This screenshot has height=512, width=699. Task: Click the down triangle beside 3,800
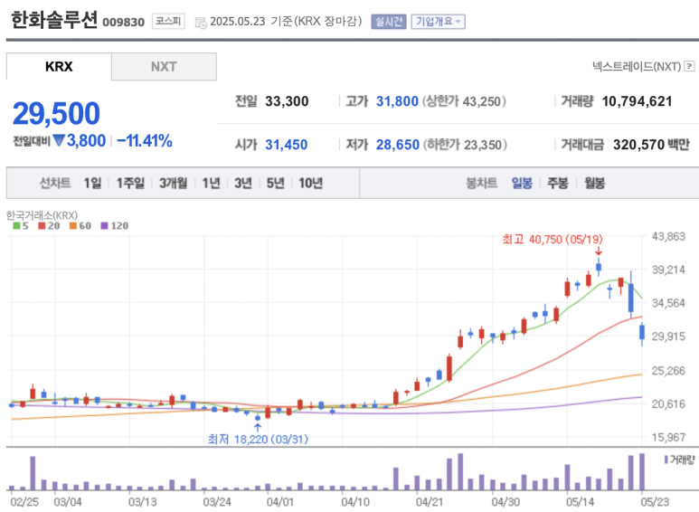tap(59, 140)
